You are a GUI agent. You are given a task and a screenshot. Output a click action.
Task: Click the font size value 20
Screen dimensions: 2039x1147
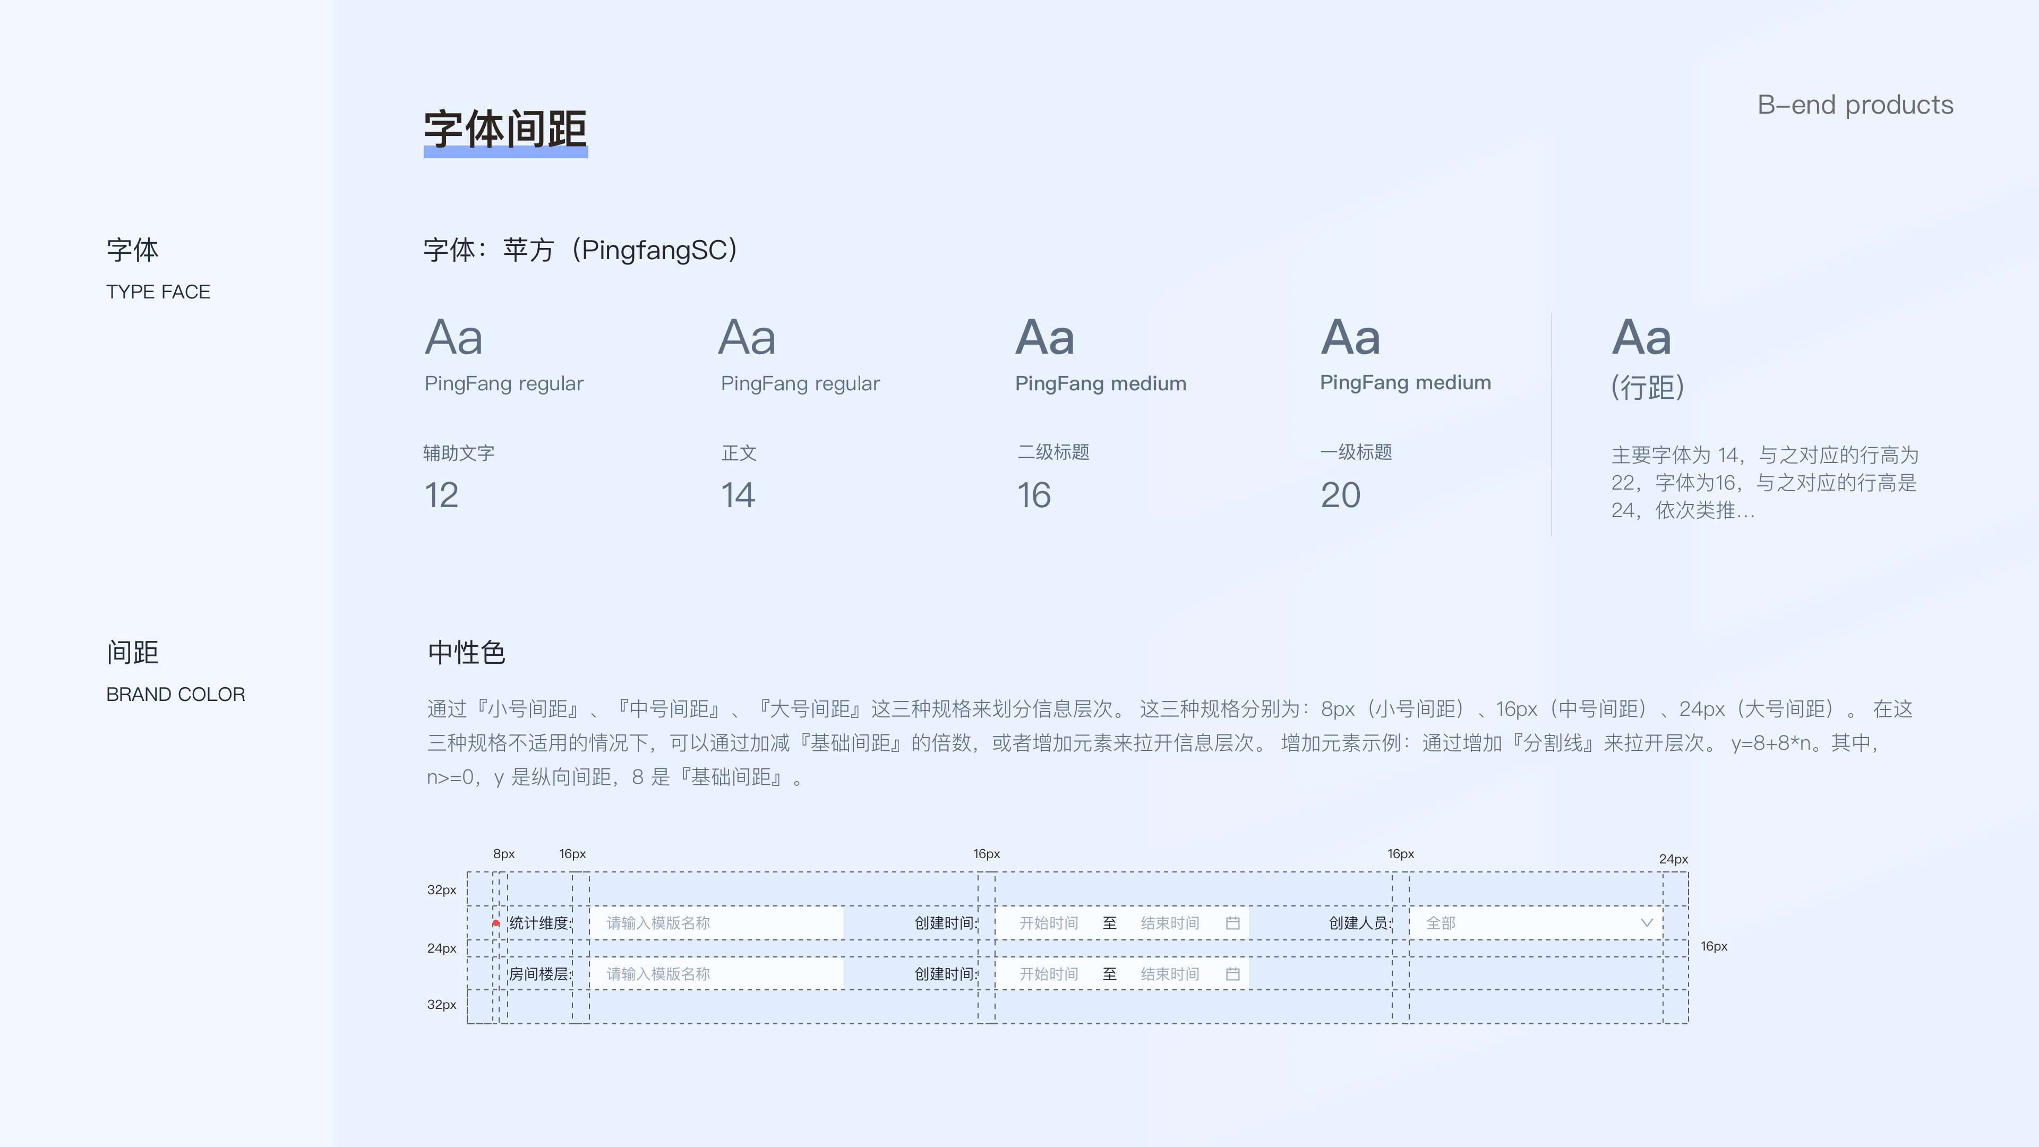pyautogui.click(x=1341, y=495)
